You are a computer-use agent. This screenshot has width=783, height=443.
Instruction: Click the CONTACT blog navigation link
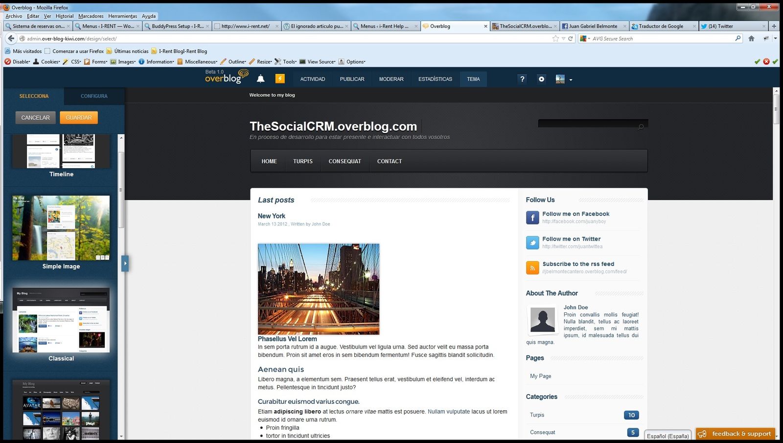[390, 161]
